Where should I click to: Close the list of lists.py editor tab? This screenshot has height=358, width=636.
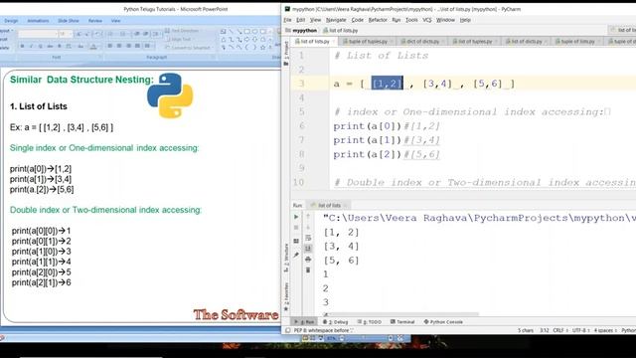click(x=334, y=42)
